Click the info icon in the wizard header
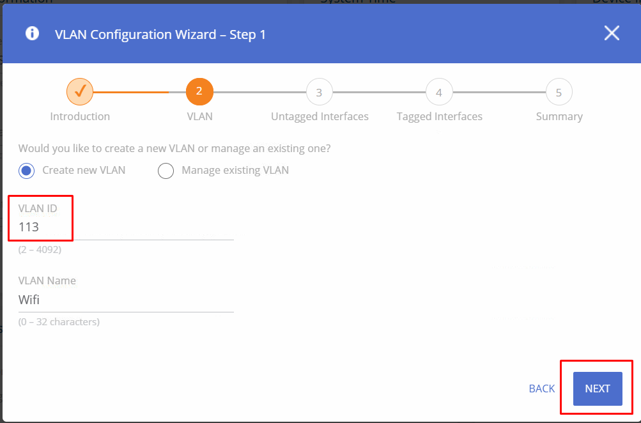 click(32, 34)
